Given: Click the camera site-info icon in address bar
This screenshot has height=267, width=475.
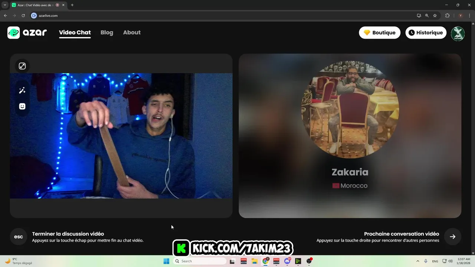Looking at the screenshot, I should point(34,16).
